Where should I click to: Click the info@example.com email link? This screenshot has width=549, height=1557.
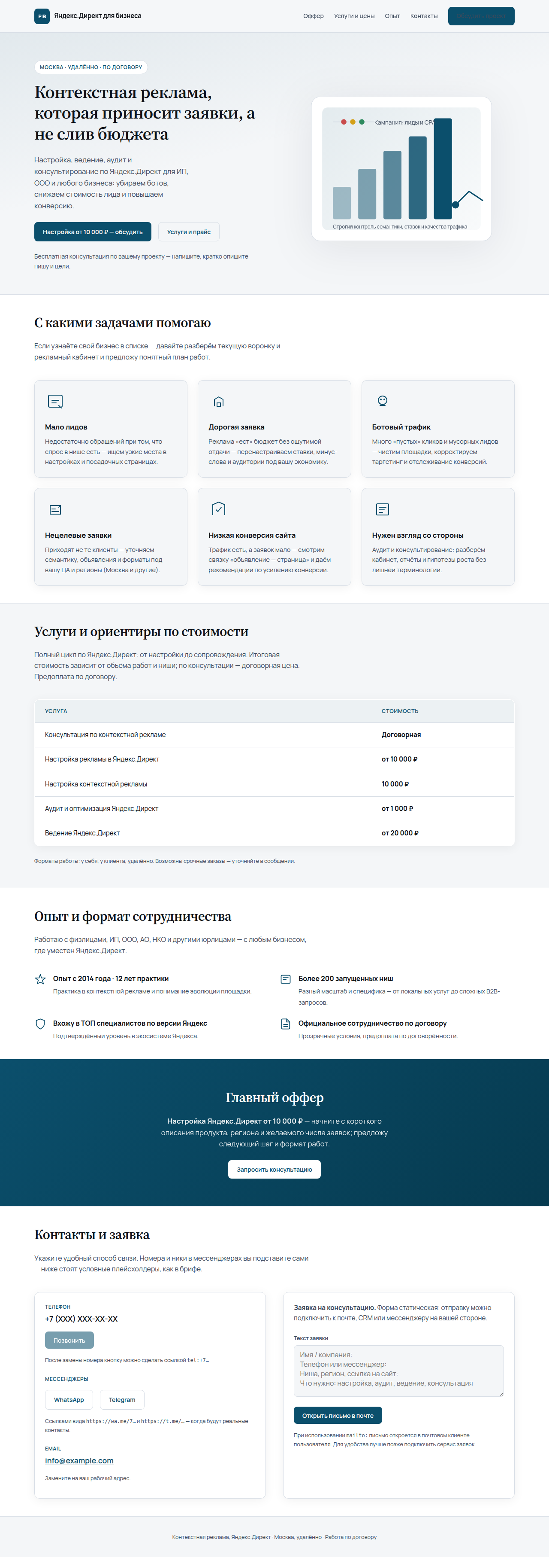[79, 1461]
